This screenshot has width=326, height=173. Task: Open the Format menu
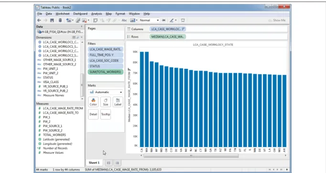coord(120,14)
